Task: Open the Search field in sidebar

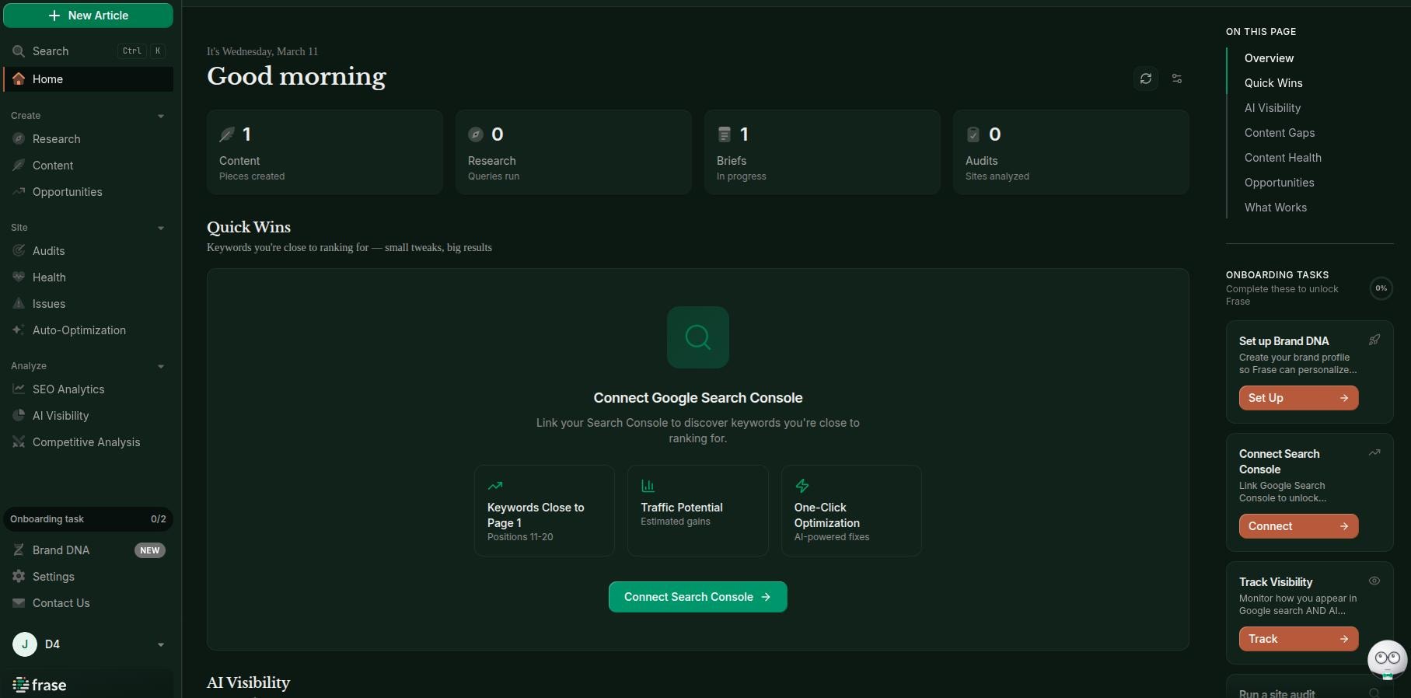Action: pyautogui.click(x=88, y=51)
